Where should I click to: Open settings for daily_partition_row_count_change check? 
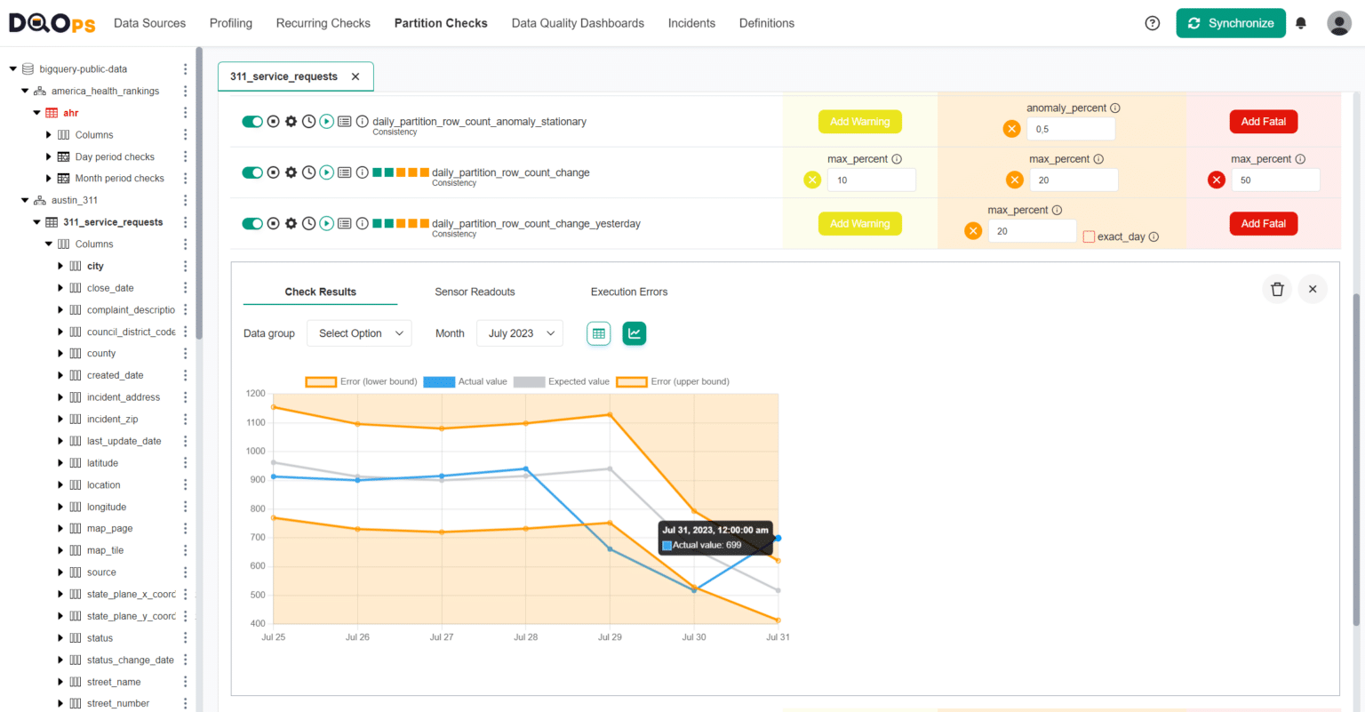291,172
